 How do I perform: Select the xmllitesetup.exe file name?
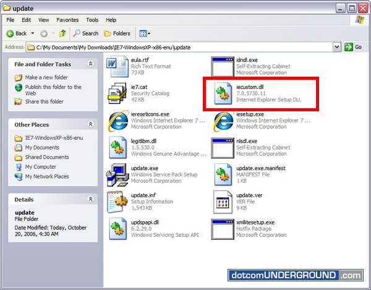tap(255, 223)
